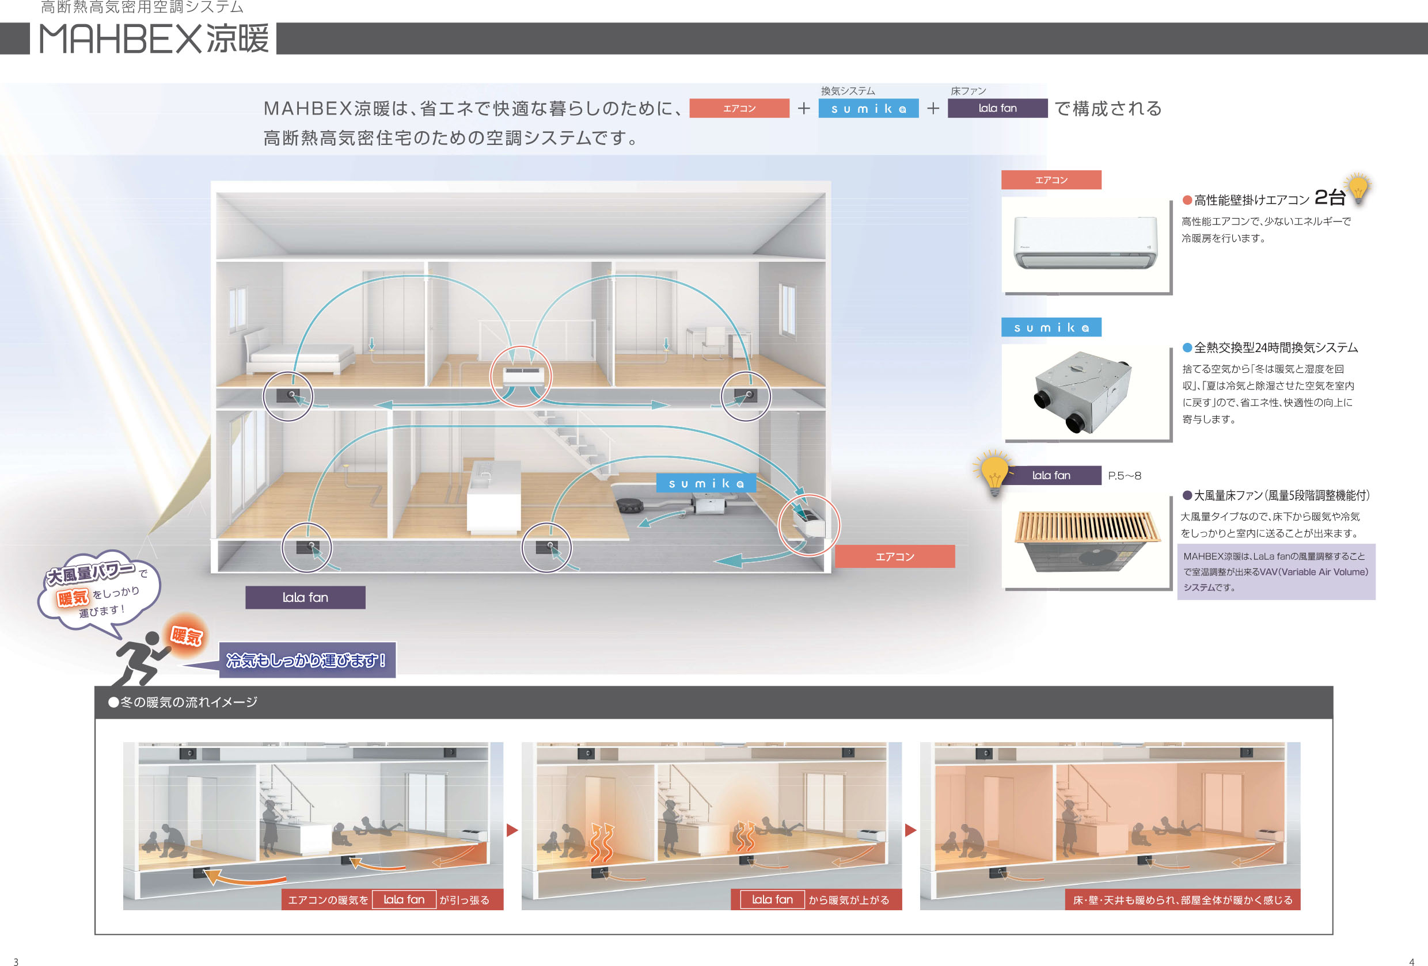Click the circled fan below the desk room
Viewport: 1428px width, 966px height.
745,396
